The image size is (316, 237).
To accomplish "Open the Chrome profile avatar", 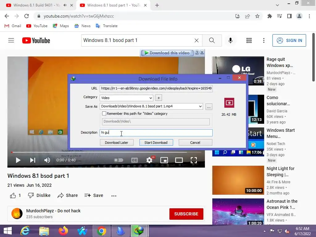I will (x=299, y=16).
